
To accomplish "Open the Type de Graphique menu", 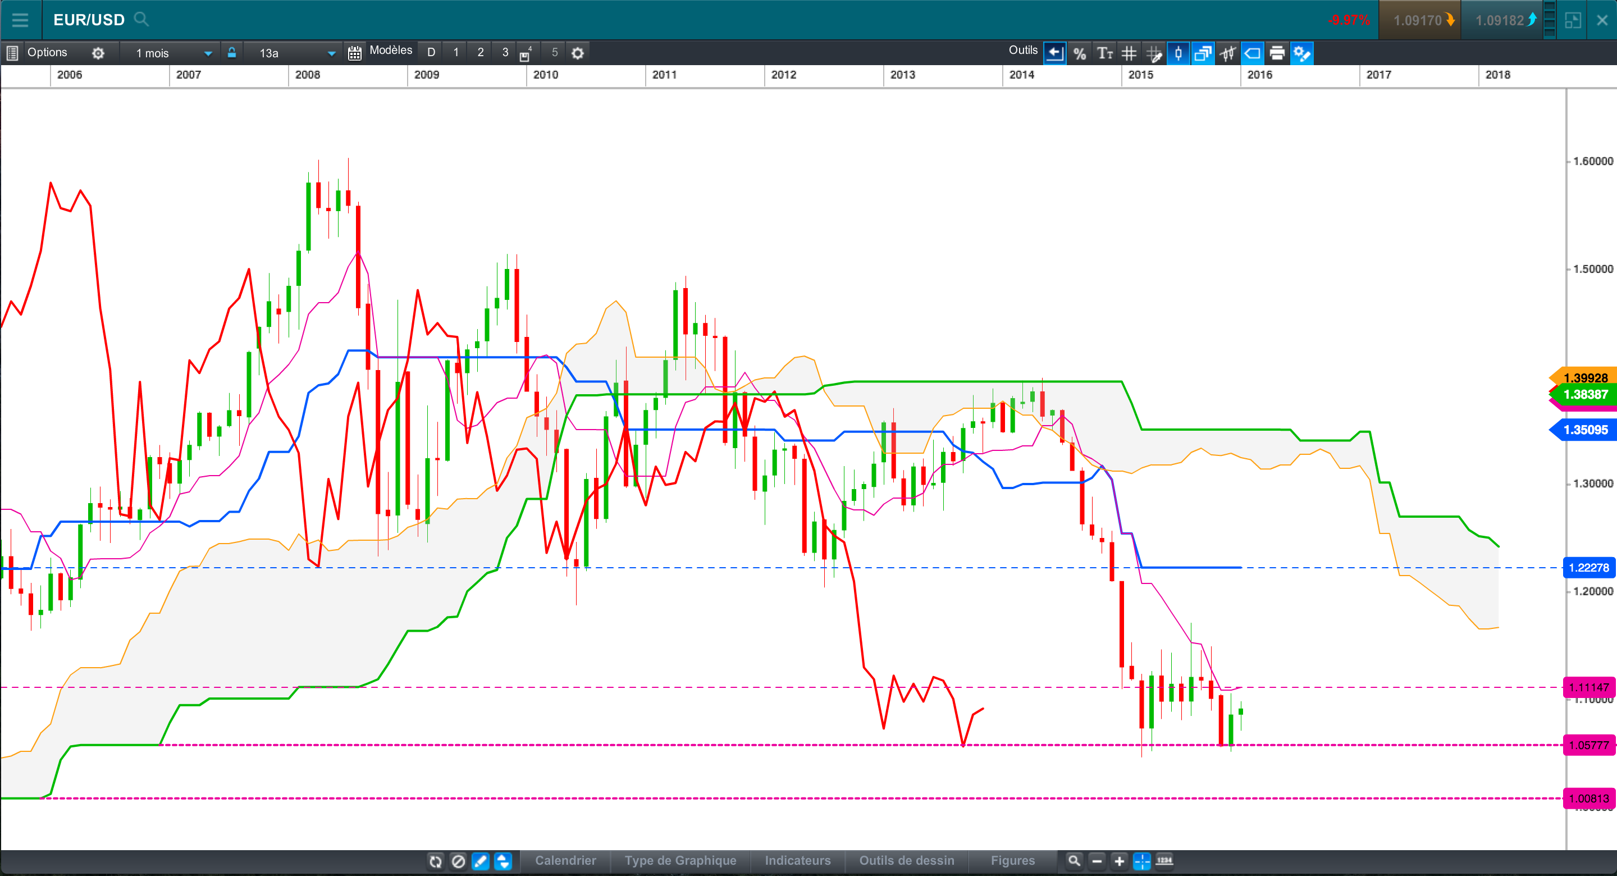I will 680,860.
